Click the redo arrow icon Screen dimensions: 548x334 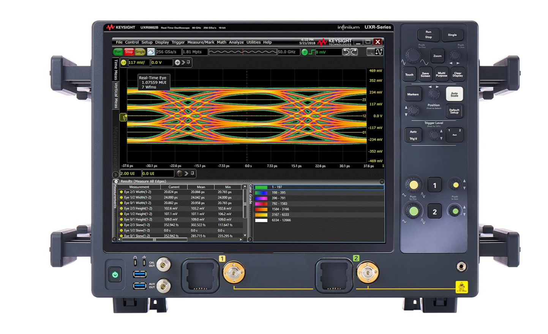[353, 52]
